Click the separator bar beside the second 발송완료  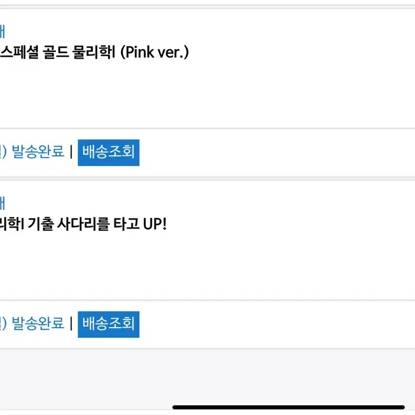(71, 323)
